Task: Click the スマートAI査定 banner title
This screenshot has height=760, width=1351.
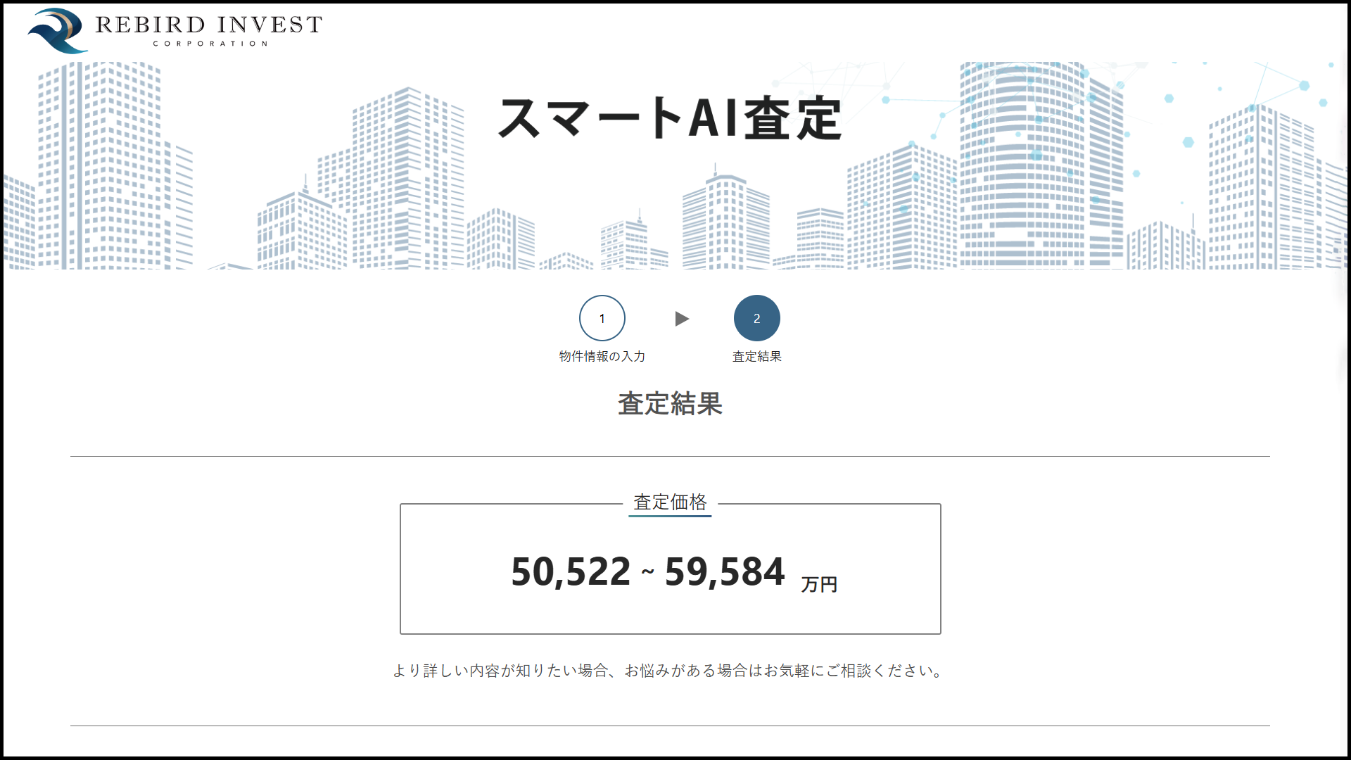Action: [x=669, y=118]
